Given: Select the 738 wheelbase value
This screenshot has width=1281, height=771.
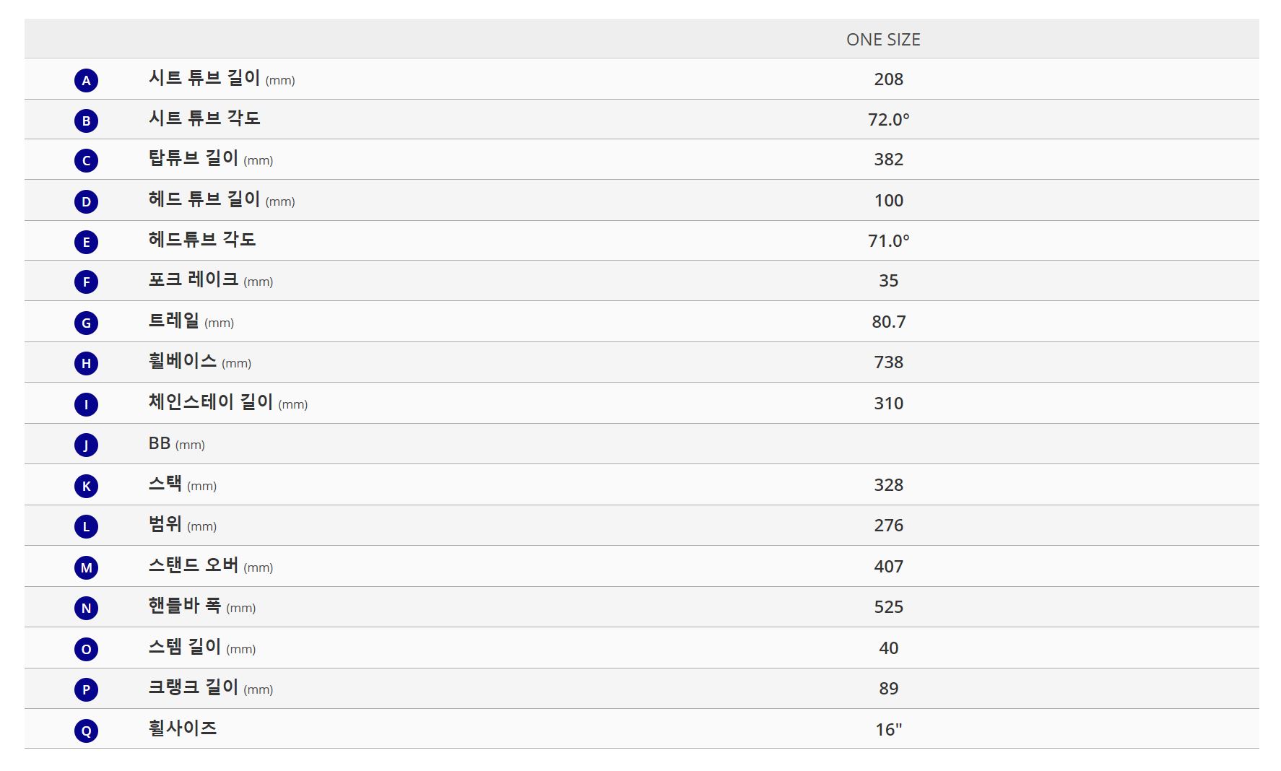Looking at the screenshot, I should (888, 362).
